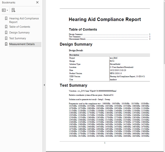This screenshot has height=152, width=165.
Task: Click the date value 10/22/2019 15:03:20
Action: [118, 70]
